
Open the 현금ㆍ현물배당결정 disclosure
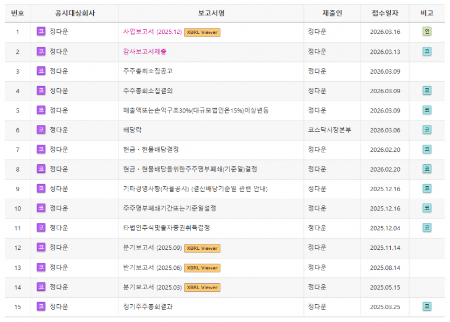[151, 149]
